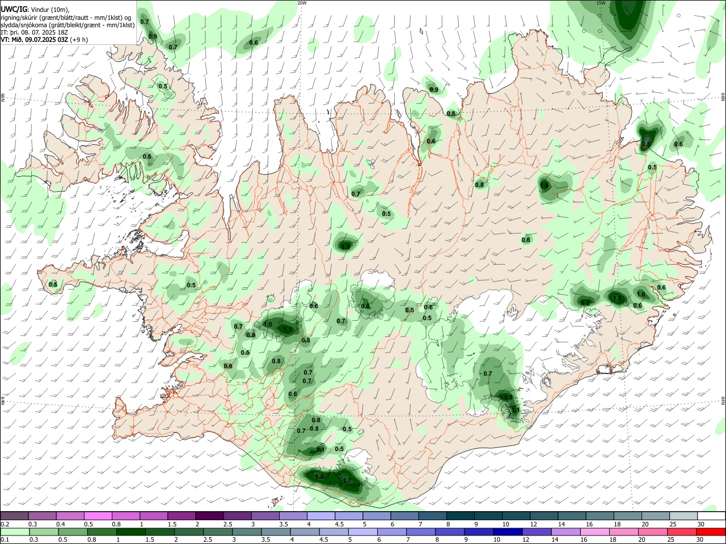Viewport: 726px width, 544px height.
Task: Select the darkest green 1 mm rain swatch
Action: [130, 532]
